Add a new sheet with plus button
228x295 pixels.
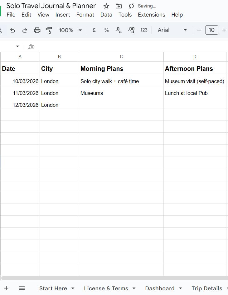[x=6, y=288]
